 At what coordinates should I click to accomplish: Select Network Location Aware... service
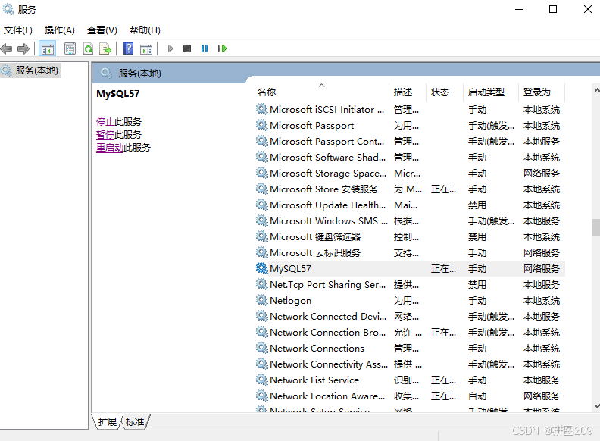click(x=409, y=396)
